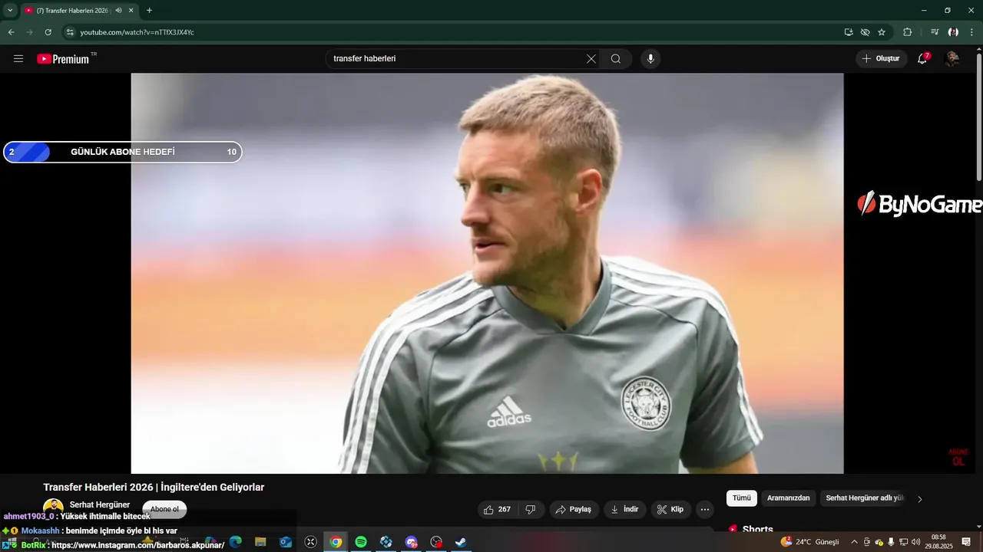
Task: Open volume control in system tray
Action: 915,542
